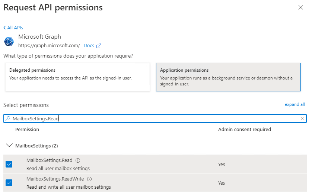309x195 pixels.
Task: Click the Microsoft Graph logo icon
Action: [x=9, y=41]
